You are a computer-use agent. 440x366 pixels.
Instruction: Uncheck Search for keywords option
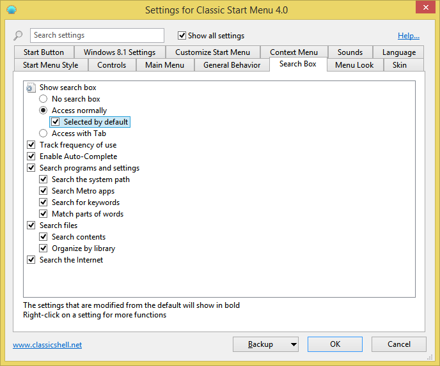click(43, 202)
